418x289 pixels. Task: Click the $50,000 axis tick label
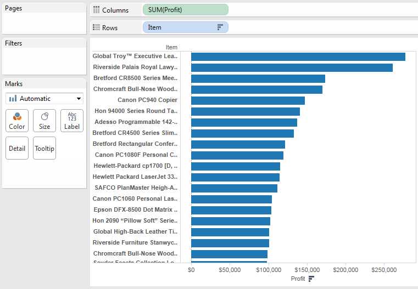(x=230, y=270)
